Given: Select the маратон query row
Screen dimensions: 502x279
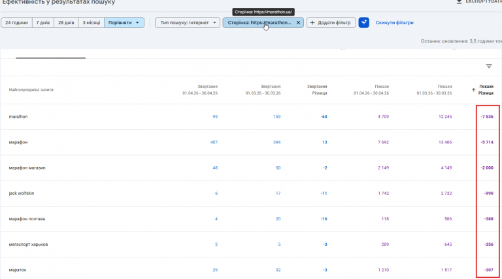Looking at the screenshot, I should [x=251, y=269].
